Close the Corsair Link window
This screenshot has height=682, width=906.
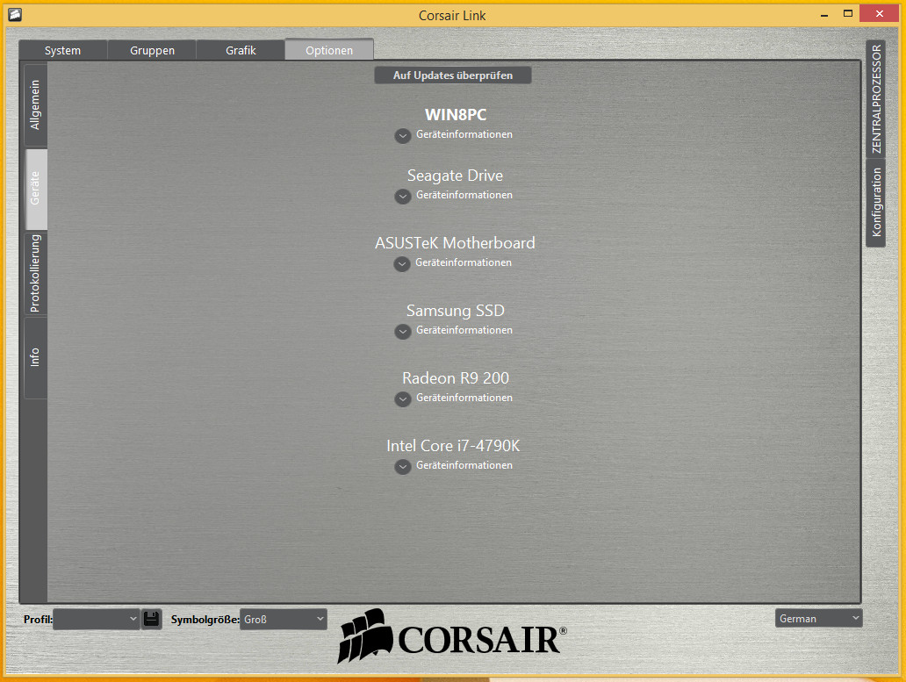(x=879, y=14)
